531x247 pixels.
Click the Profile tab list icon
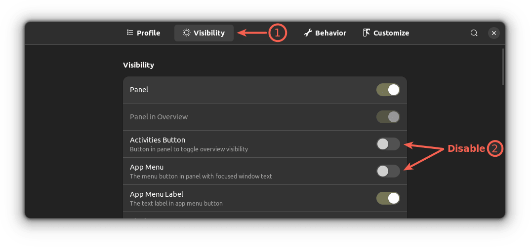tap(129, 33)
